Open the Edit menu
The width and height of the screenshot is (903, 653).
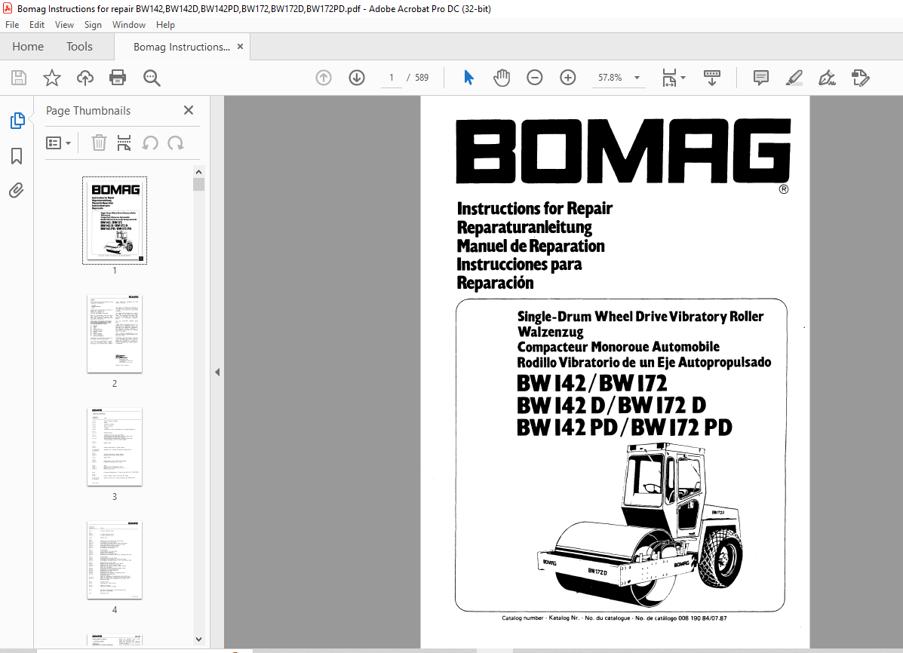37,25
